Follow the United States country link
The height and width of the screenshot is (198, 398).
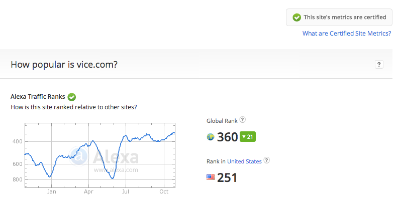click(x=244, y=161)
